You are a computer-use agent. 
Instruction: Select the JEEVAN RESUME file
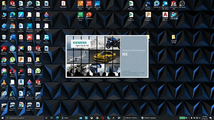[x=38, y=16]
